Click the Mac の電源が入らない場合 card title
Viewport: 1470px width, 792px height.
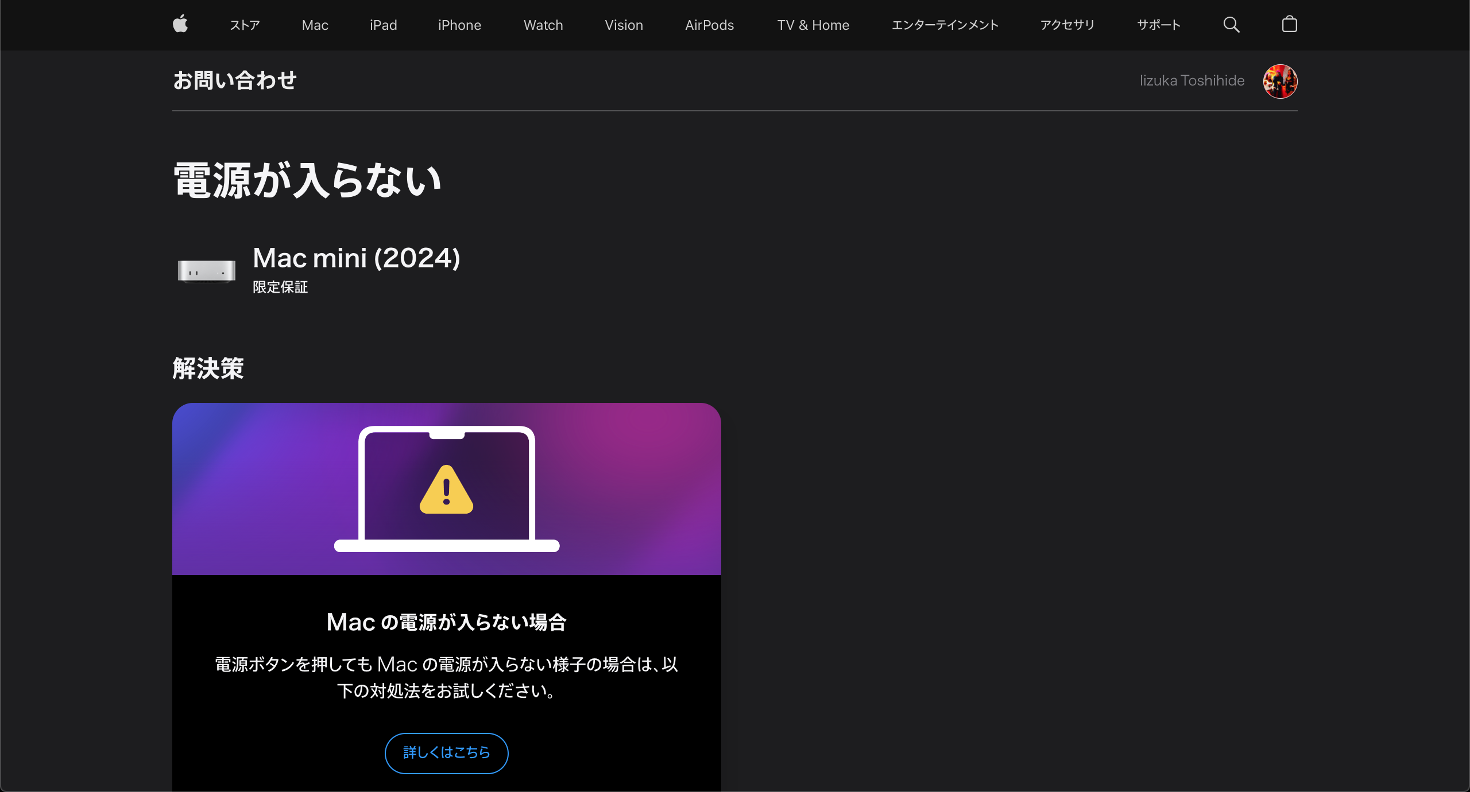coord(447,622)
